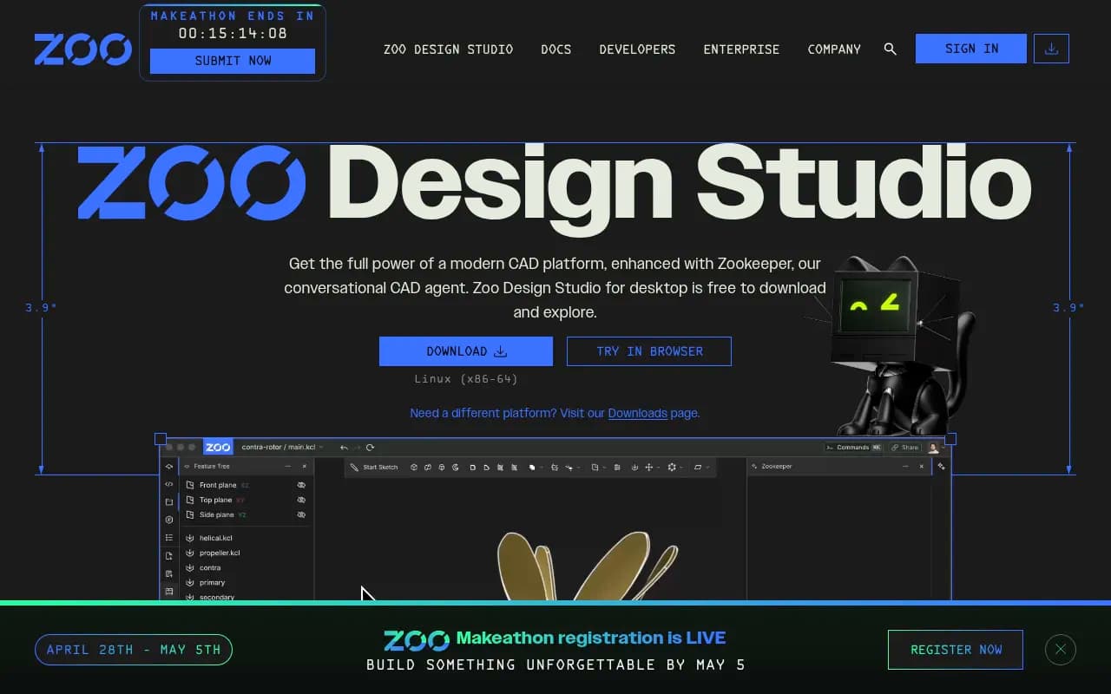
Task: Toggle visibility of the Front plane
Action: [301, 485]
